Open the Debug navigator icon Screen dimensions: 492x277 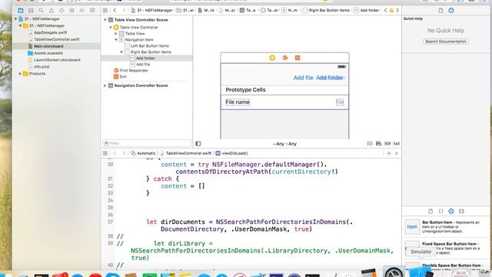point(71,10)
